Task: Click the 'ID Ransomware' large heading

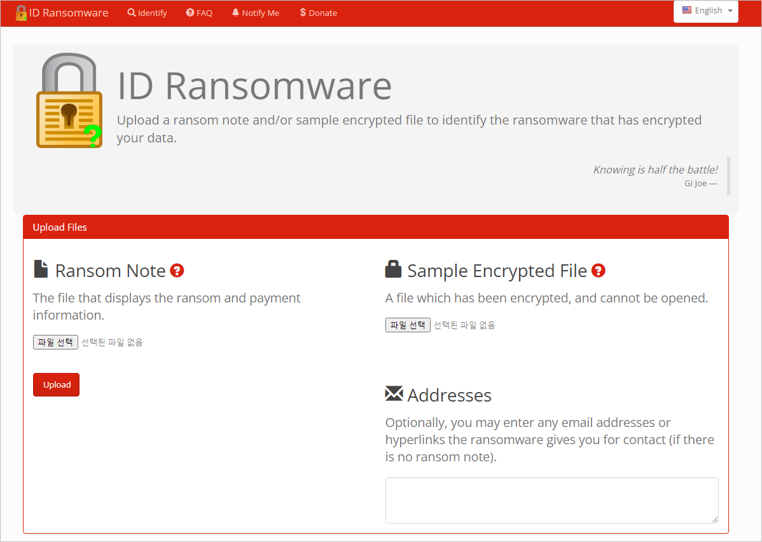Action: pyautogui.click(x=254, y=86)
